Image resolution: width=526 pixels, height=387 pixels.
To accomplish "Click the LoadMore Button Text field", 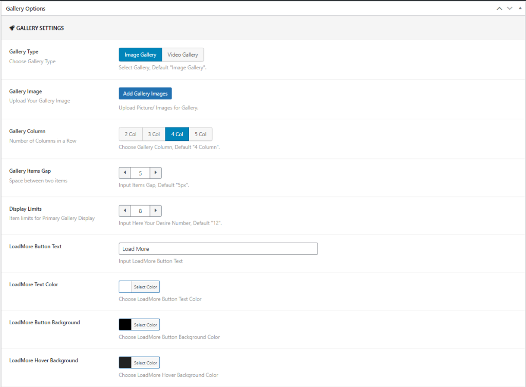I will (218, 249).
